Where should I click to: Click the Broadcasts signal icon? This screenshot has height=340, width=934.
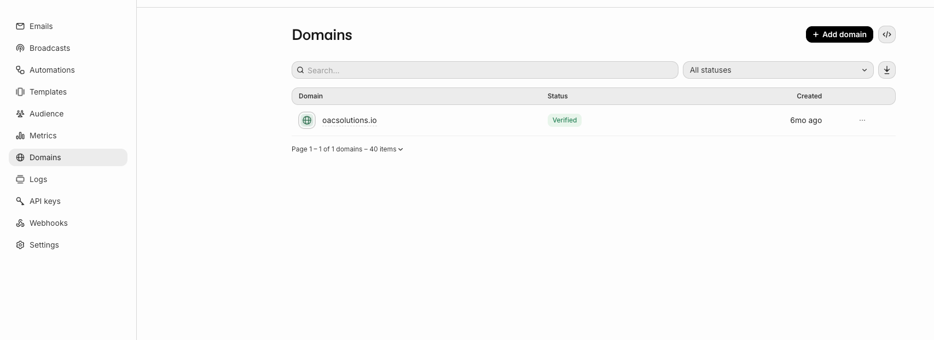point(20,48)
